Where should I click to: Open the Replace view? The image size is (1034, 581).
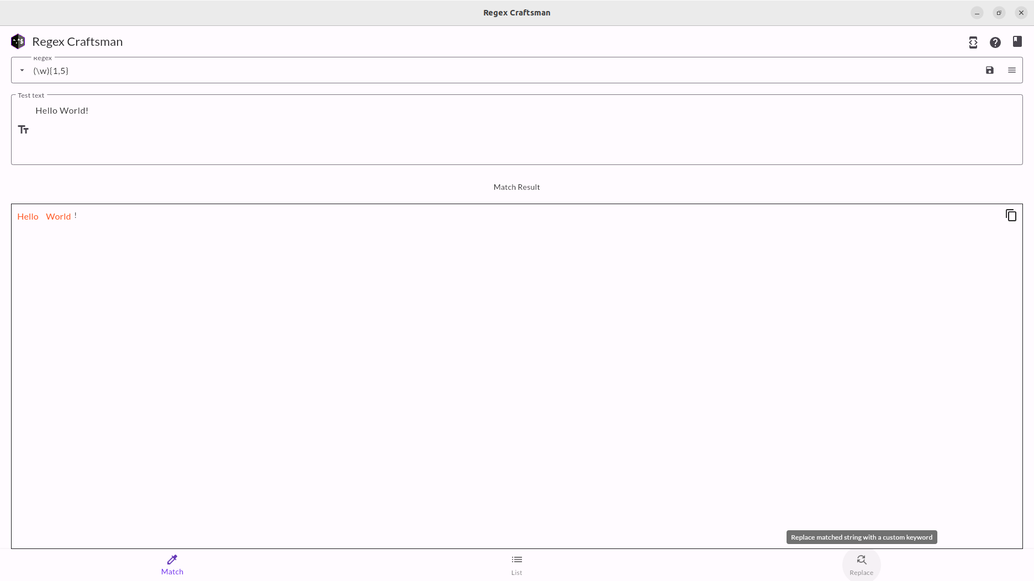(861, 564)
